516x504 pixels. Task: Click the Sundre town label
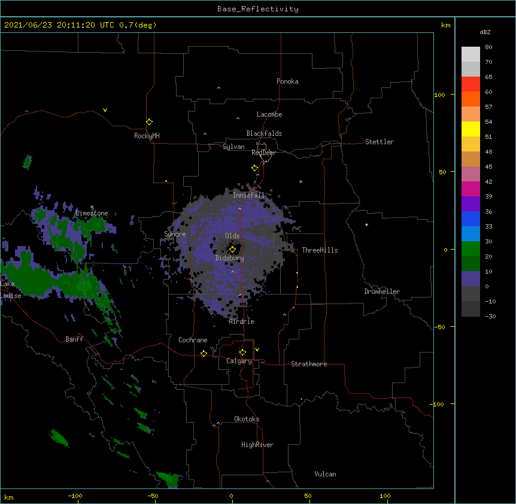175,234
